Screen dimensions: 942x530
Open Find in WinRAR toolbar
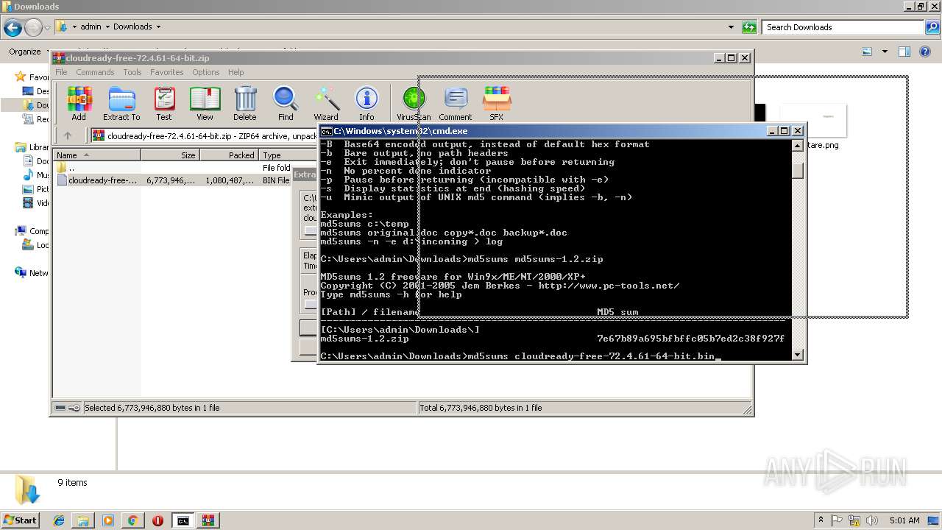pos(286,103)
